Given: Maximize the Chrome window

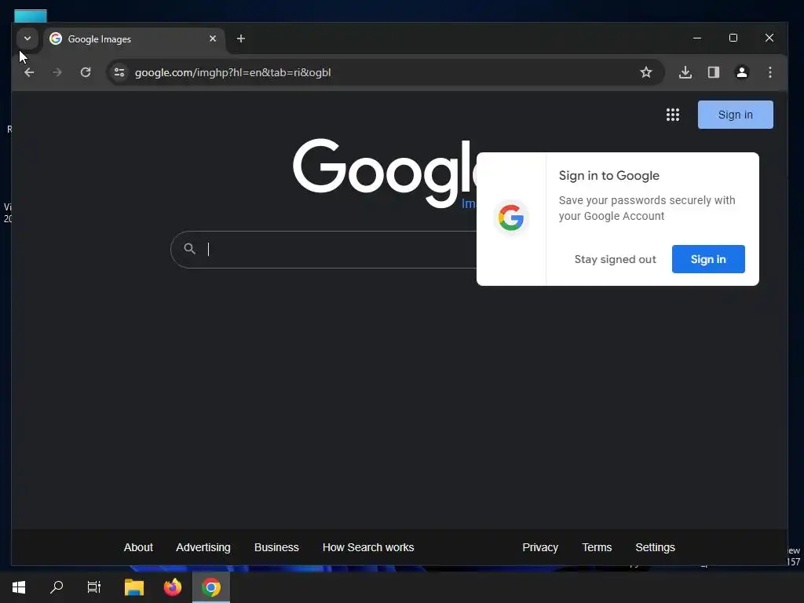Looking at the screenshot, I should [x=733, y=38].
